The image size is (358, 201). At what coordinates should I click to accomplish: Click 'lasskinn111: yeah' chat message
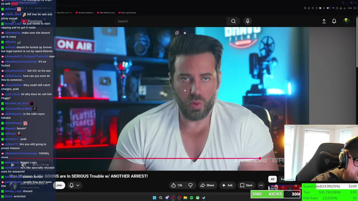coord(14,139)
